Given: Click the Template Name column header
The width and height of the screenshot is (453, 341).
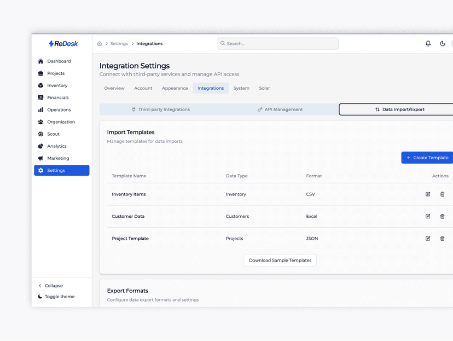Looking at the screenshot, I should pyautogui.click(x=129, y=176).
